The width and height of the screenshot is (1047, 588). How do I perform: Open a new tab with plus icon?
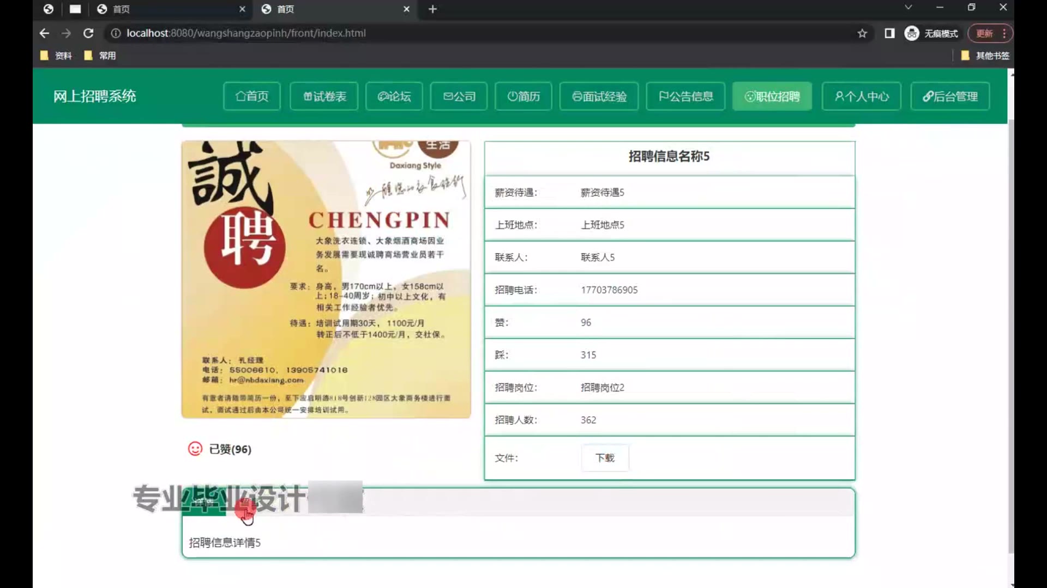pos(432,9)
